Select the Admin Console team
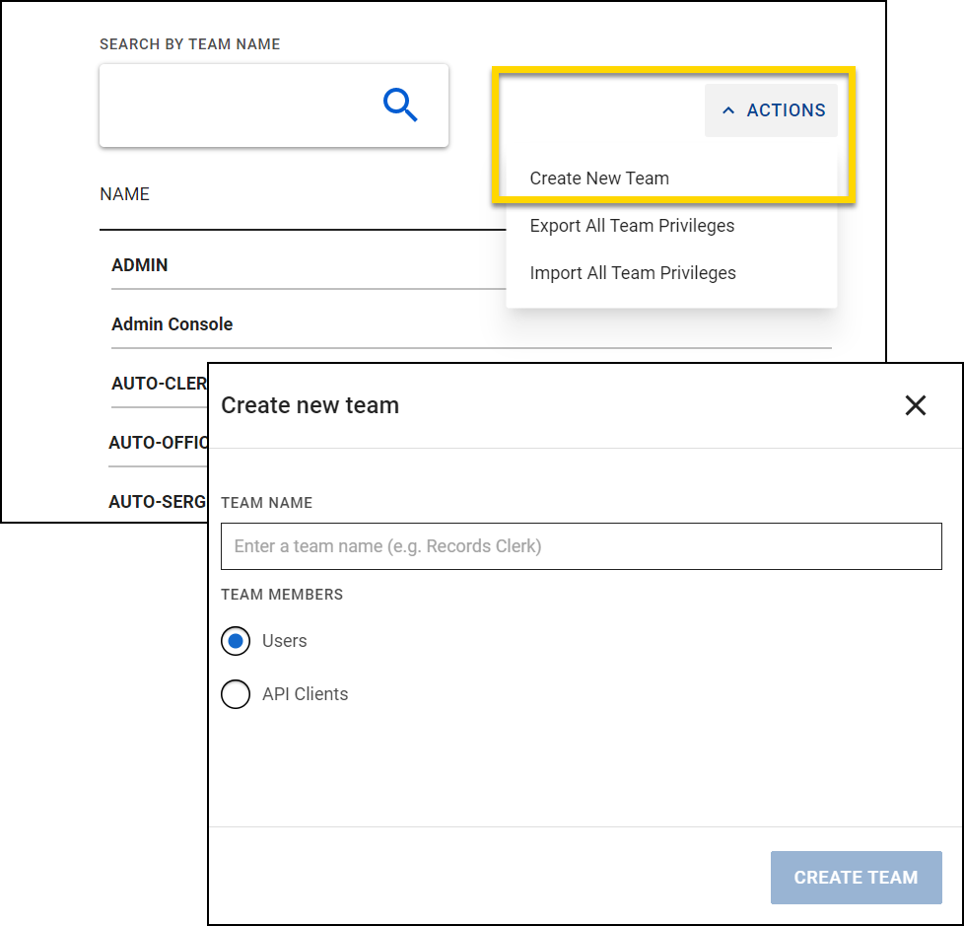This screenshot has width=964, height=926. 172,324
